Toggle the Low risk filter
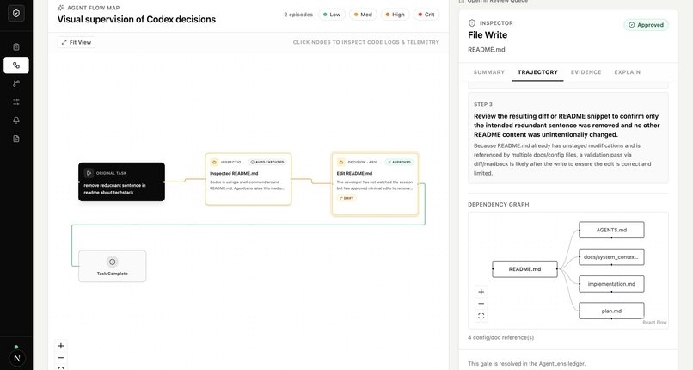Viewport: 693px width, 370px height. [332, 15]
